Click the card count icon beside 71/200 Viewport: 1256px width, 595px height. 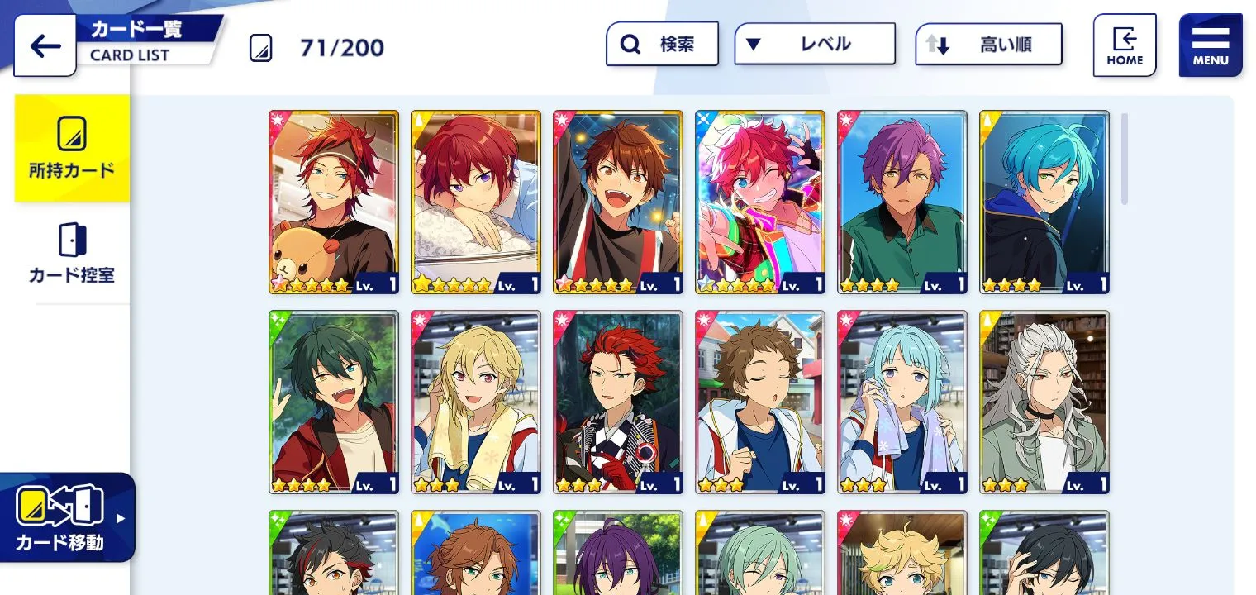coord(260,48)
